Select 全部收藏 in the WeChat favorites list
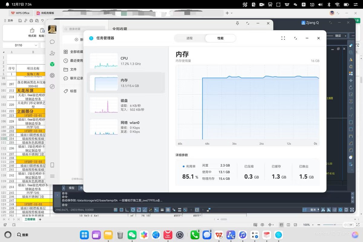 point(74,52)
